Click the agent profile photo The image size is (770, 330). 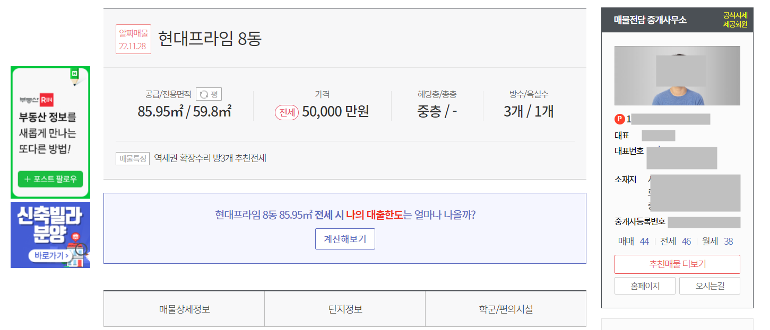pyautogui.click(x=678, y=76)
